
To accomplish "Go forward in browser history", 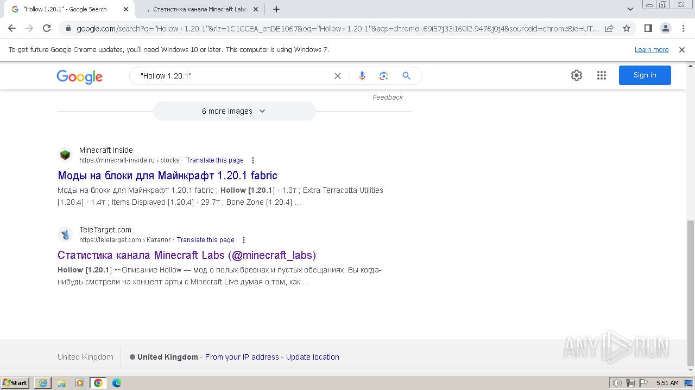I will (29, 28).
